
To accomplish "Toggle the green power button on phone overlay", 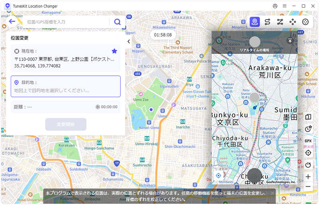I will coord(219,40).
